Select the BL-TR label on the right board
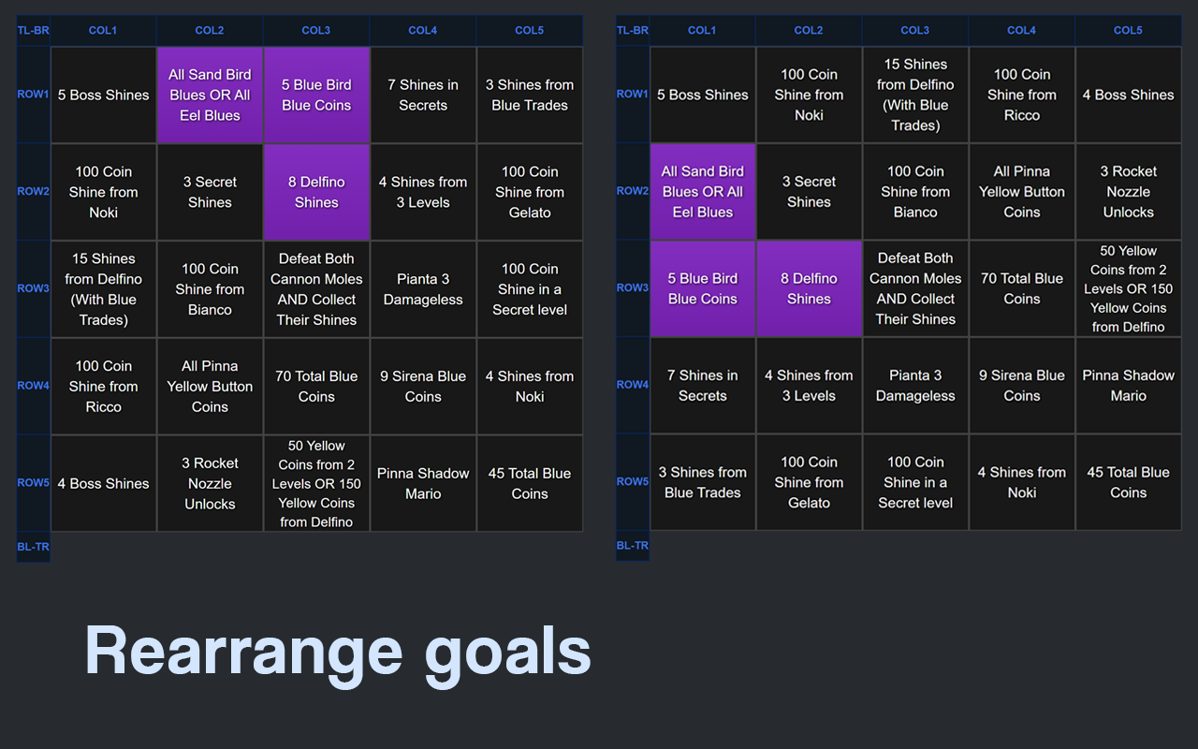The width and height of the screenshot is (1198, 749). click(x=633, y=546)
